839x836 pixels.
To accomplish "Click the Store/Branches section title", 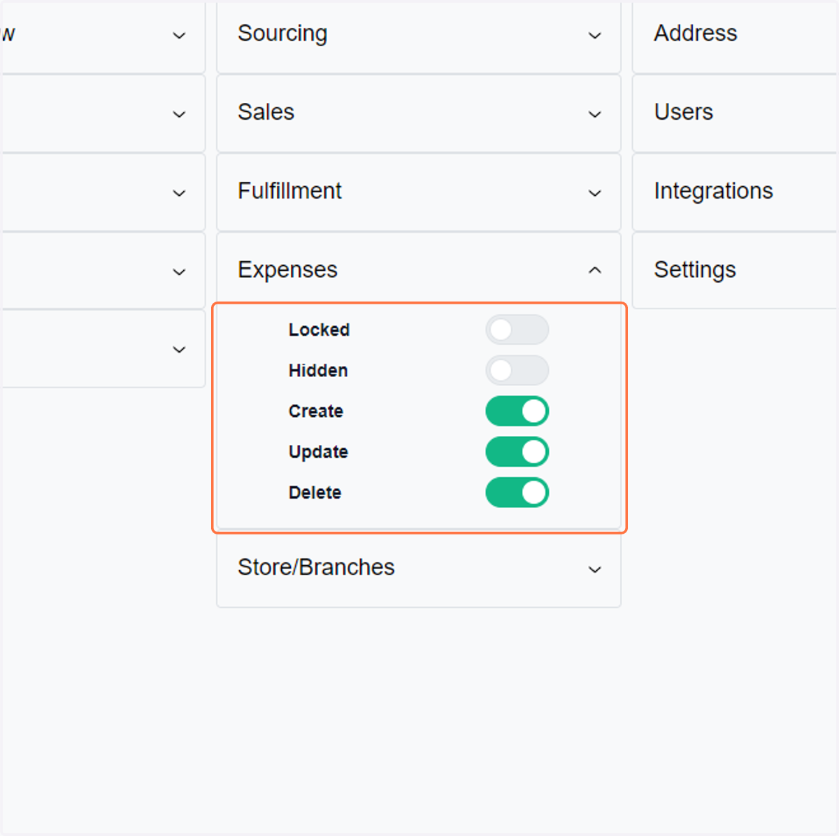I will click(316, 567).
